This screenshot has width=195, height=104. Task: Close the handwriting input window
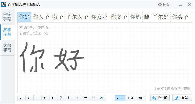pos(189,4)
